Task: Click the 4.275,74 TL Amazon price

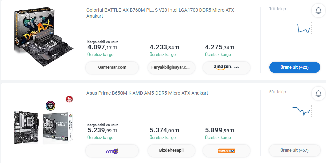Action: (220, 47)
